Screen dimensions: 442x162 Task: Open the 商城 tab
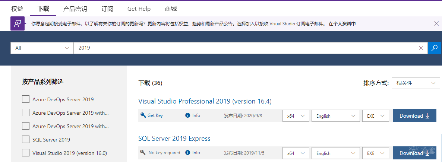point(171,9)
